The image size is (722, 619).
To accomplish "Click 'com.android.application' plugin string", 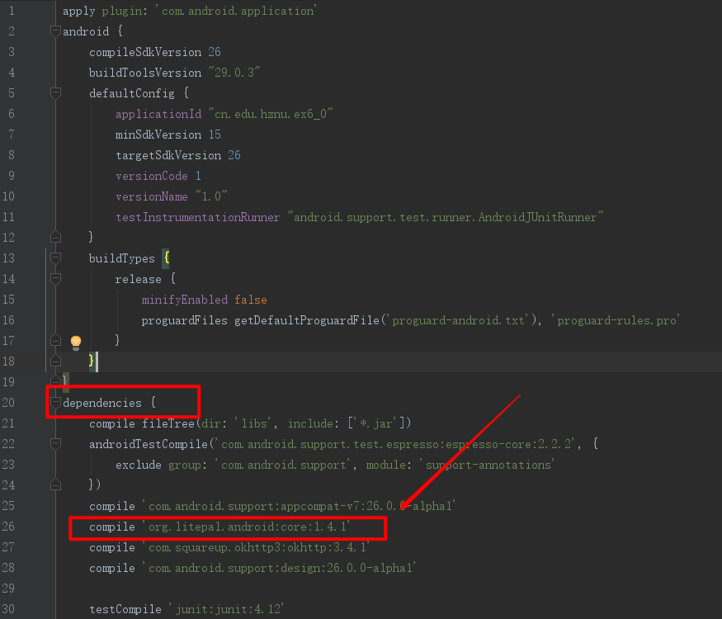I will pyautogui.click(x=236, y=11).
